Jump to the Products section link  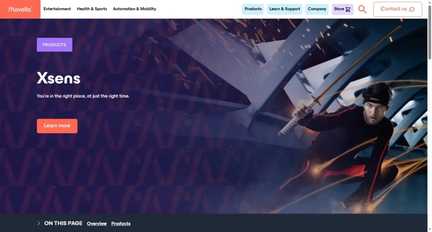click(x=121, y=224)
